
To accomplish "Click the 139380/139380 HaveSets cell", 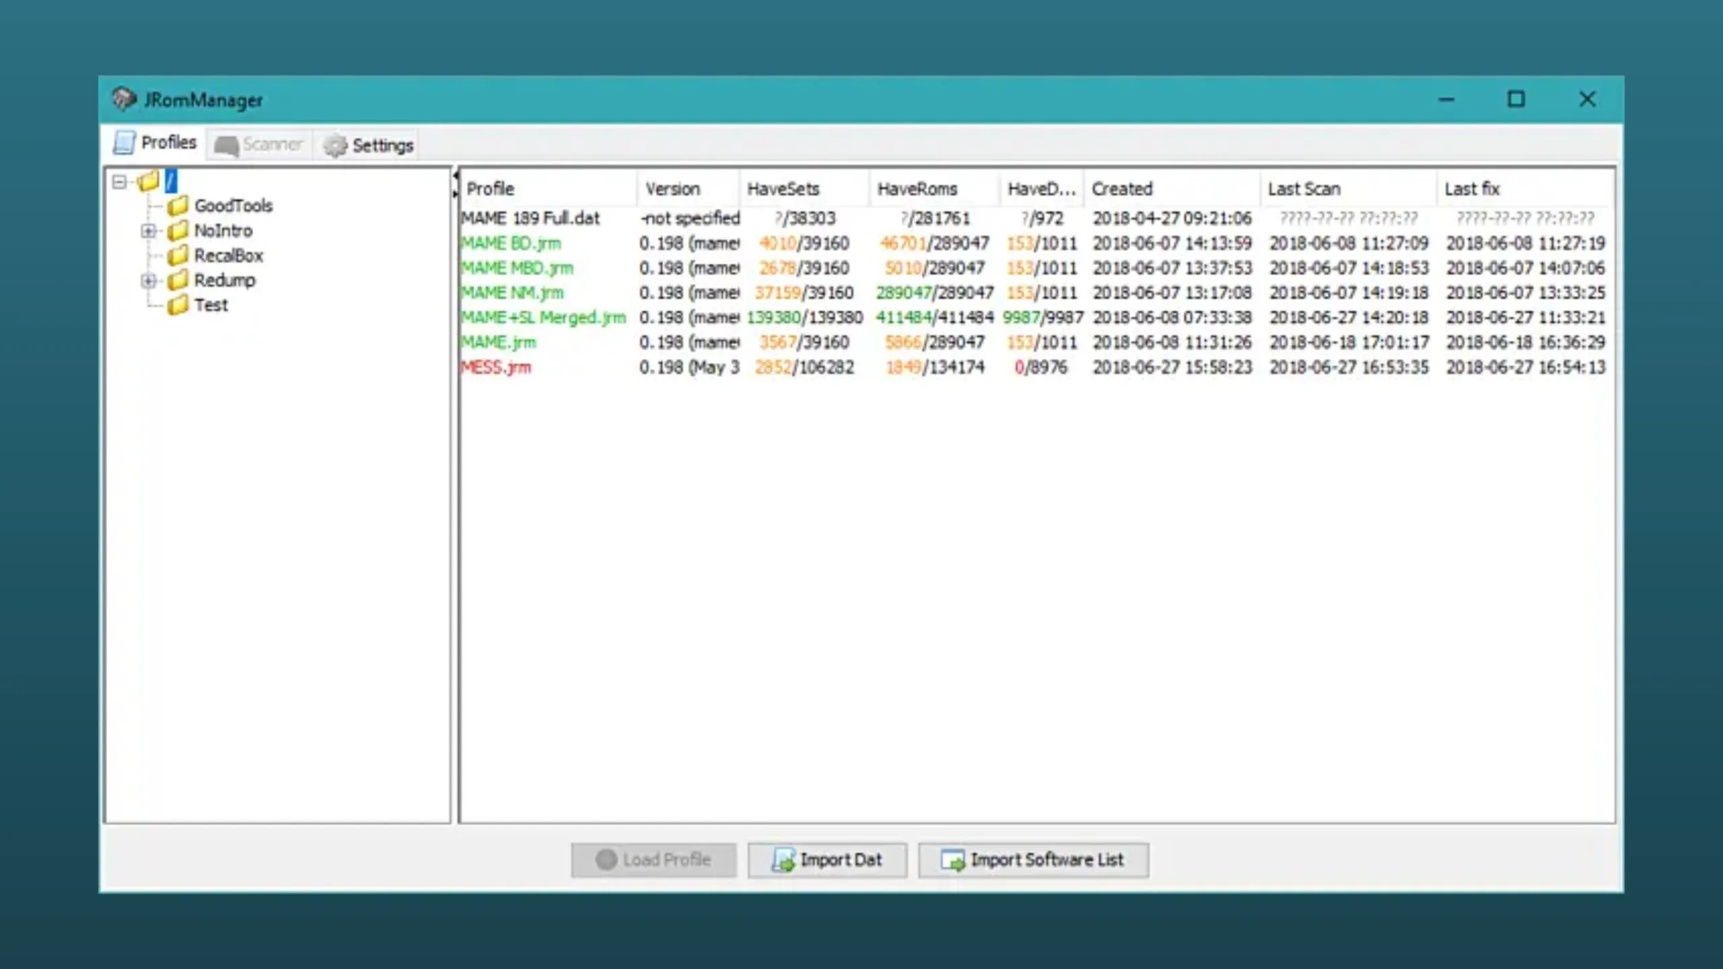I will pos(804,317).
